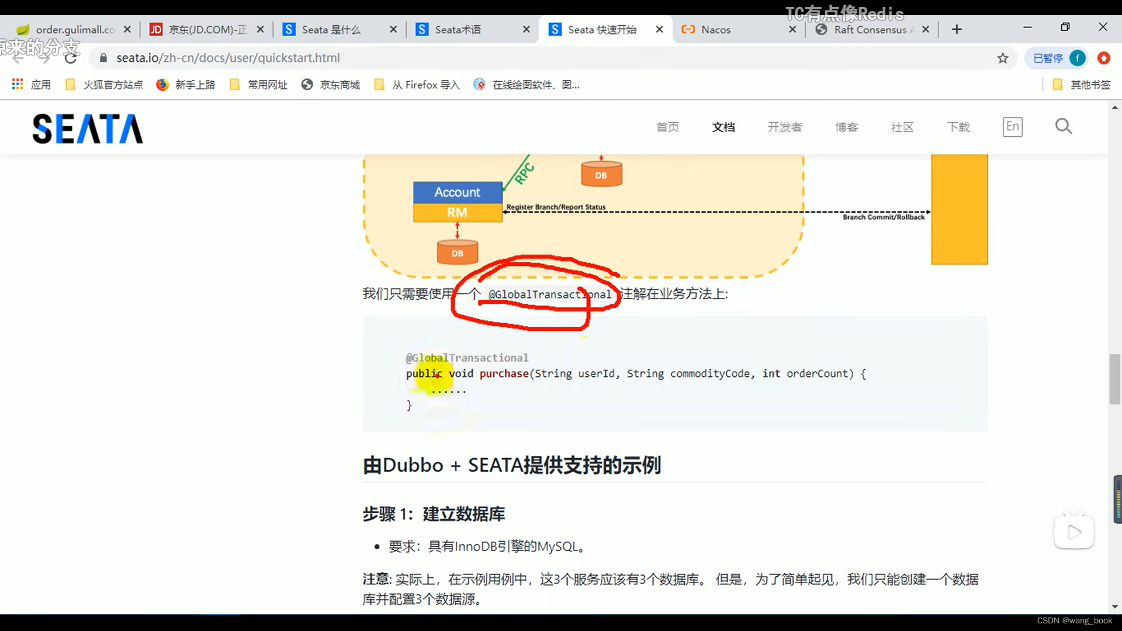1122x631 pixels.
Task: Click the 由Dubbo + SEATA提供支持的示例 heading
Action: pyautogui.click(x=512, y=465)
